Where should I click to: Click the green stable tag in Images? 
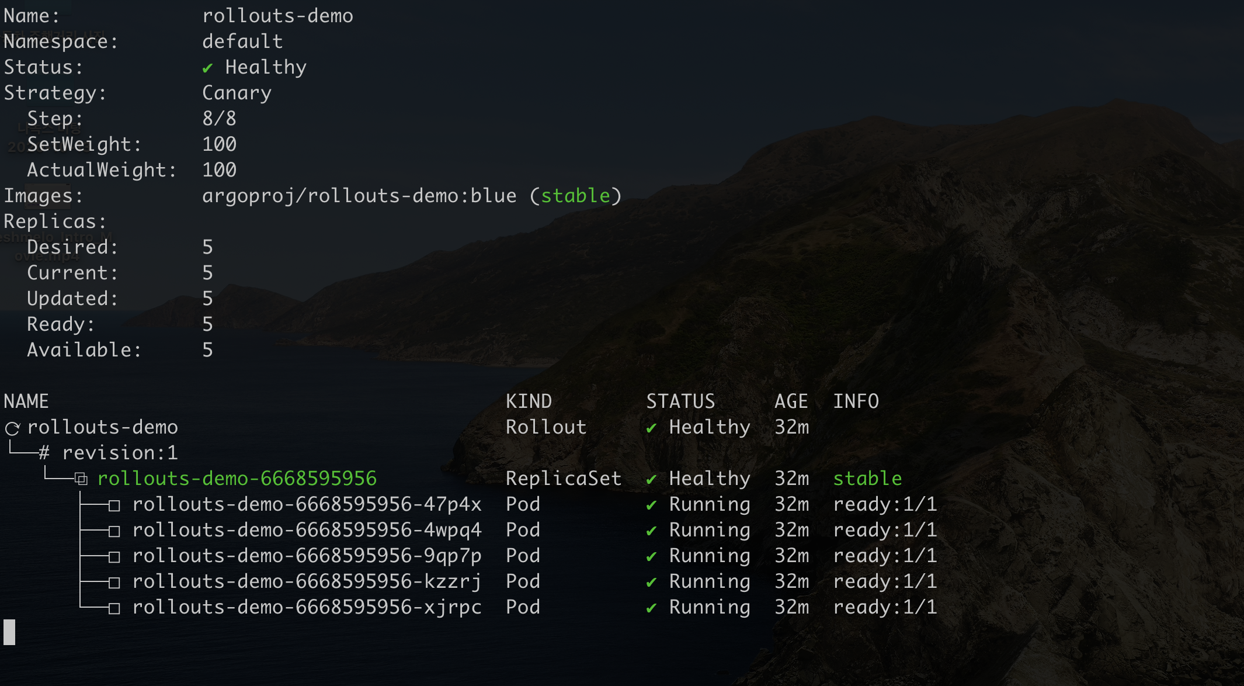[575, 196]
